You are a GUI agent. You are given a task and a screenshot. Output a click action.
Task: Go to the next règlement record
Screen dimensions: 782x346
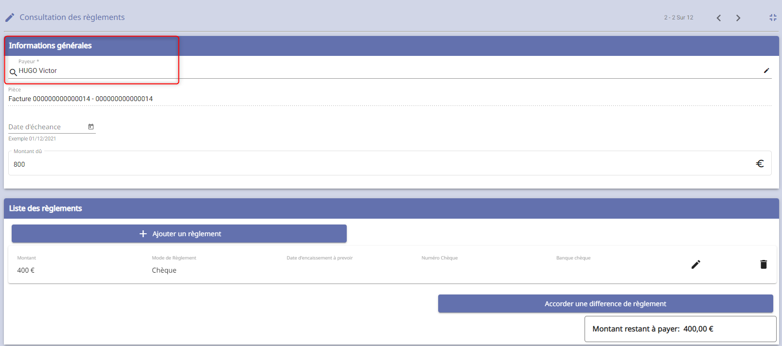(738, 18)
